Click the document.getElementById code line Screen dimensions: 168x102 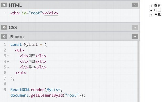coord(48,95)
